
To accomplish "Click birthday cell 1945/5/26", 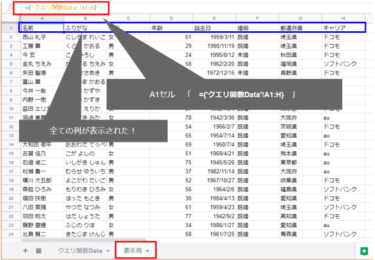I will [x=214, y=163].
